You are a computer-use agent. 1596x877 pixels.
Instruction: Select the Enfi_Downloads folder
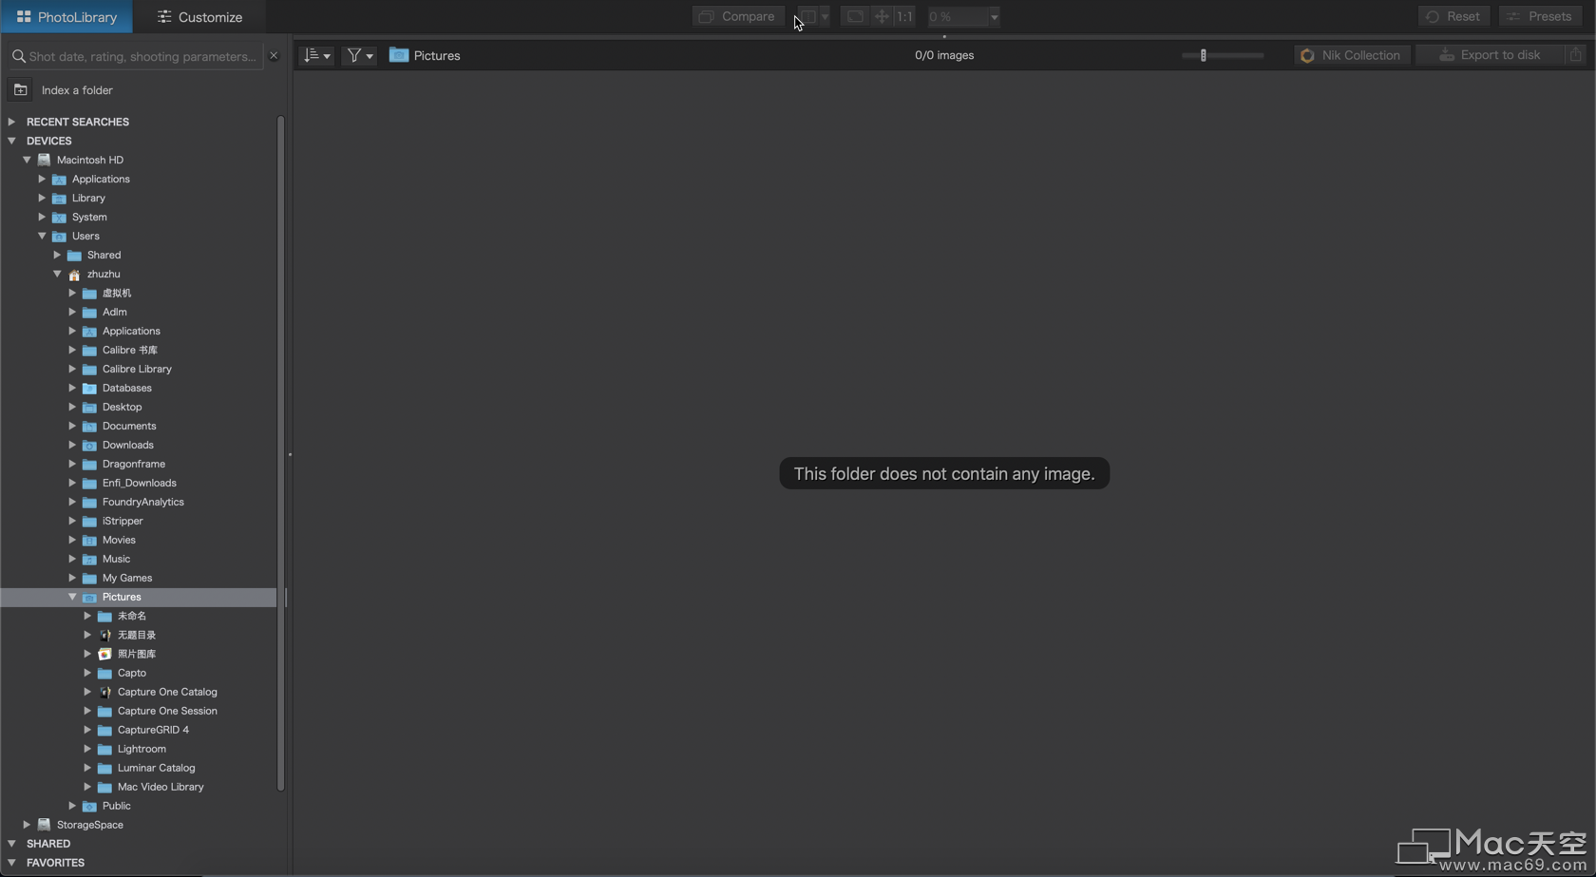click(138, 483)
